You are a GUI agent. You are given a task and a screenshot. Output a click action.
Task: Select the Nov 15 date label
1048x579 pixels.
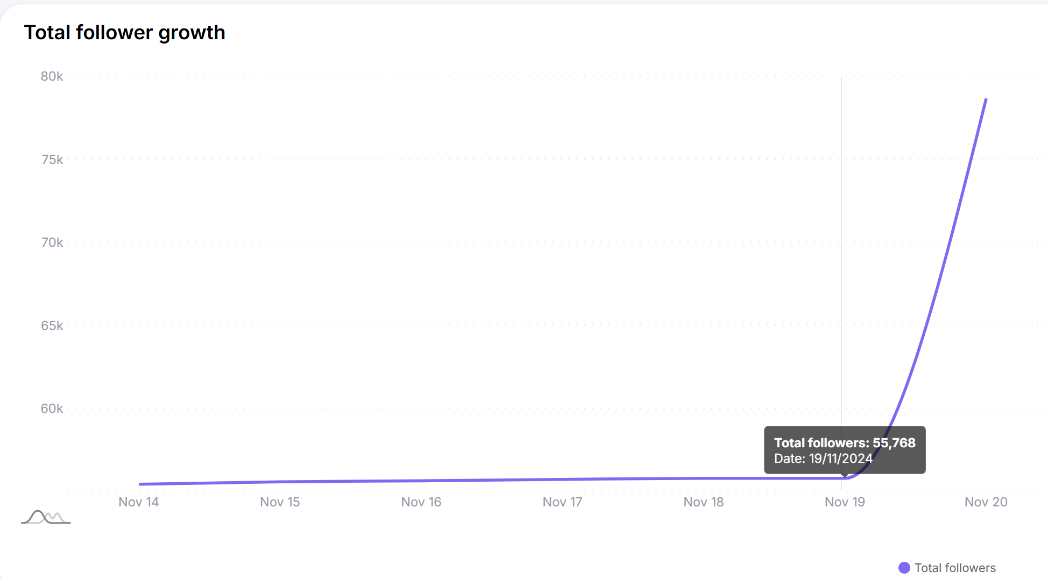point(280,502)
